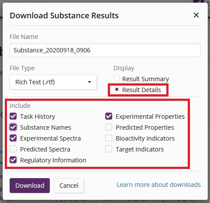210x203 pixels.
Task: Check the Predicted Properties box
Action: 109,127
